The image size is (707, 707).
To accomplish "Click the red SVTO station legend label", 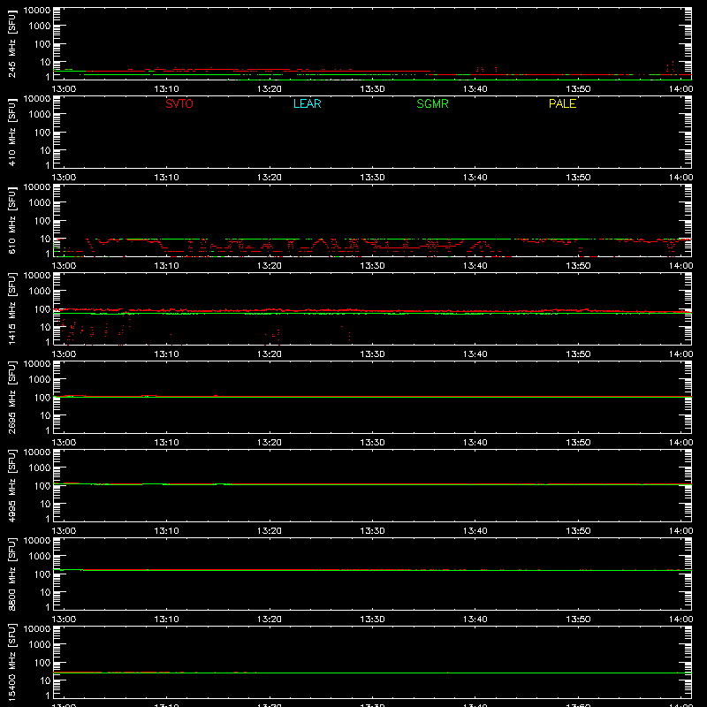I will [179, 103].
